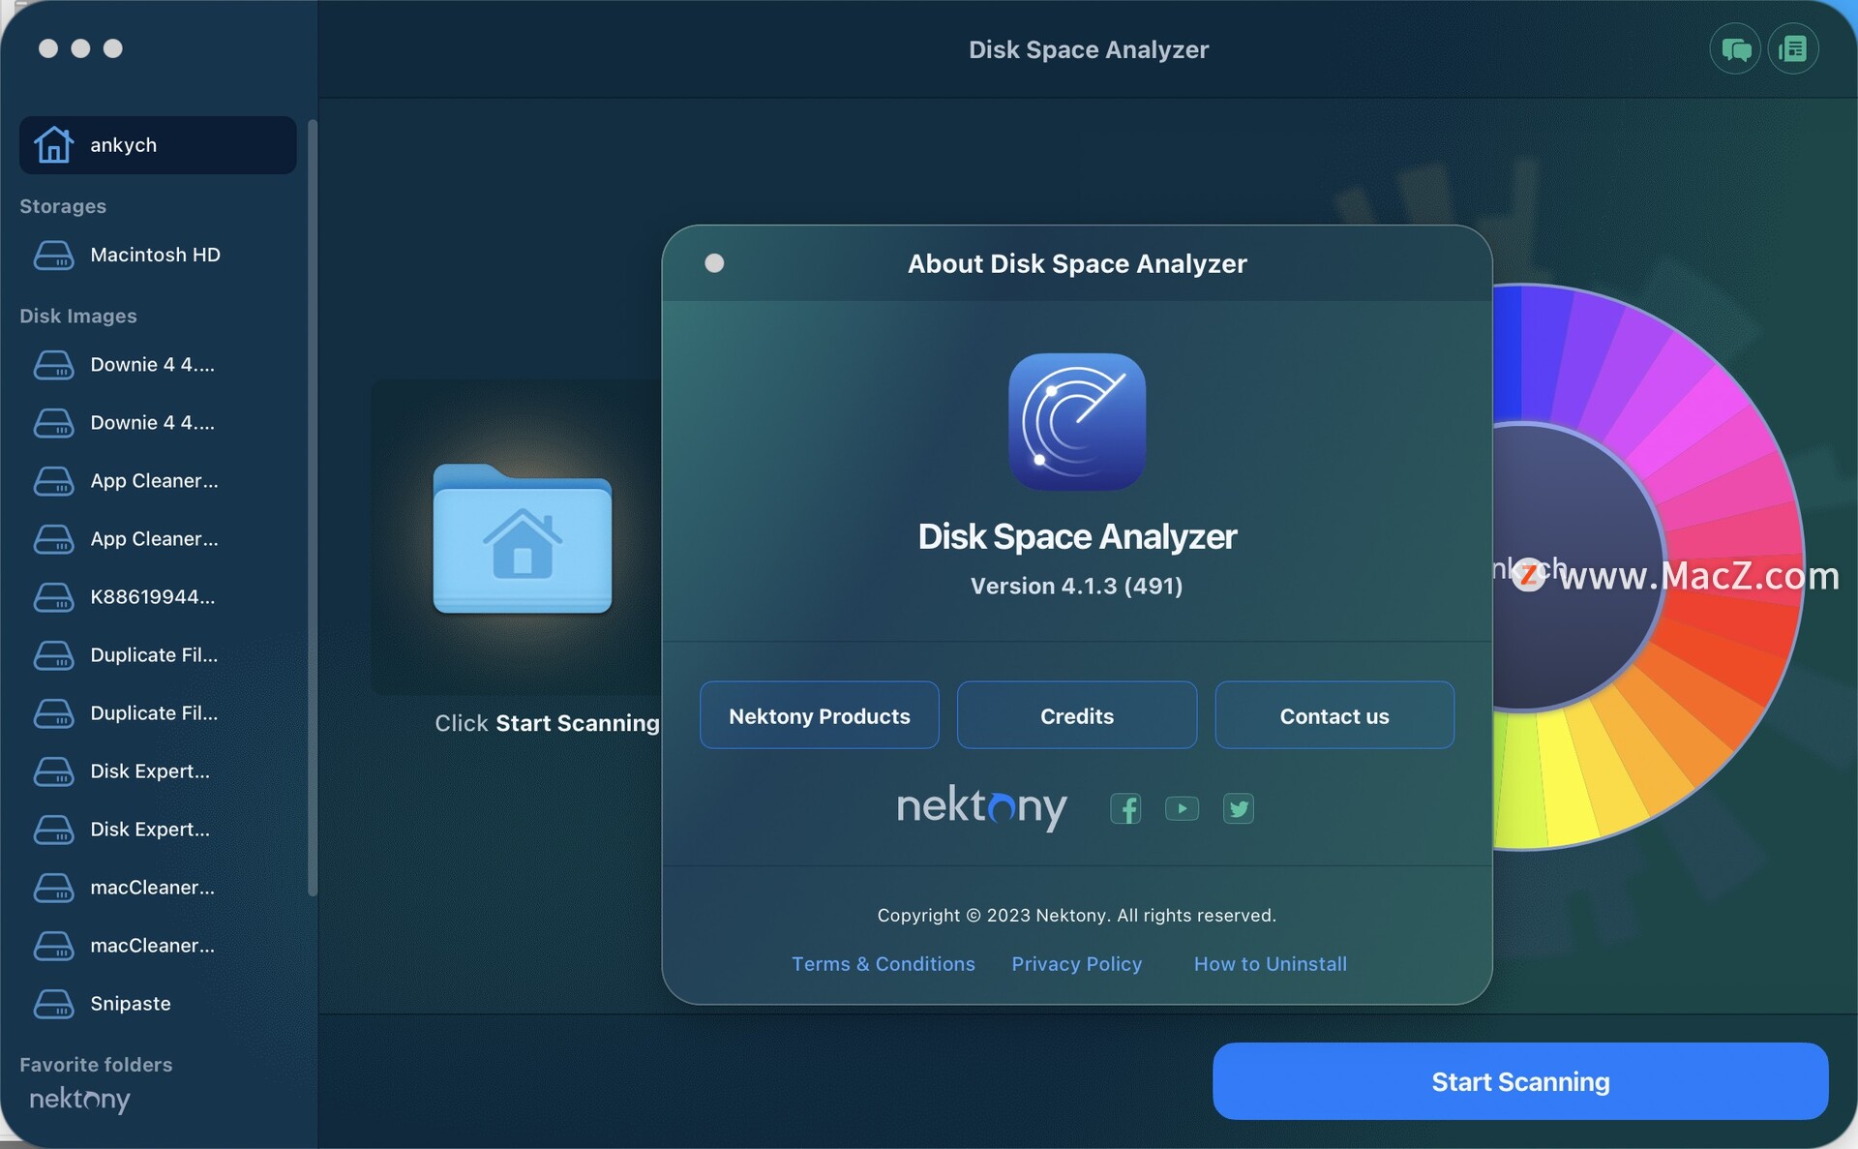Select the first Duplicate Fil... disk image
This screenshot has width=1858, height=1149.
158,655
